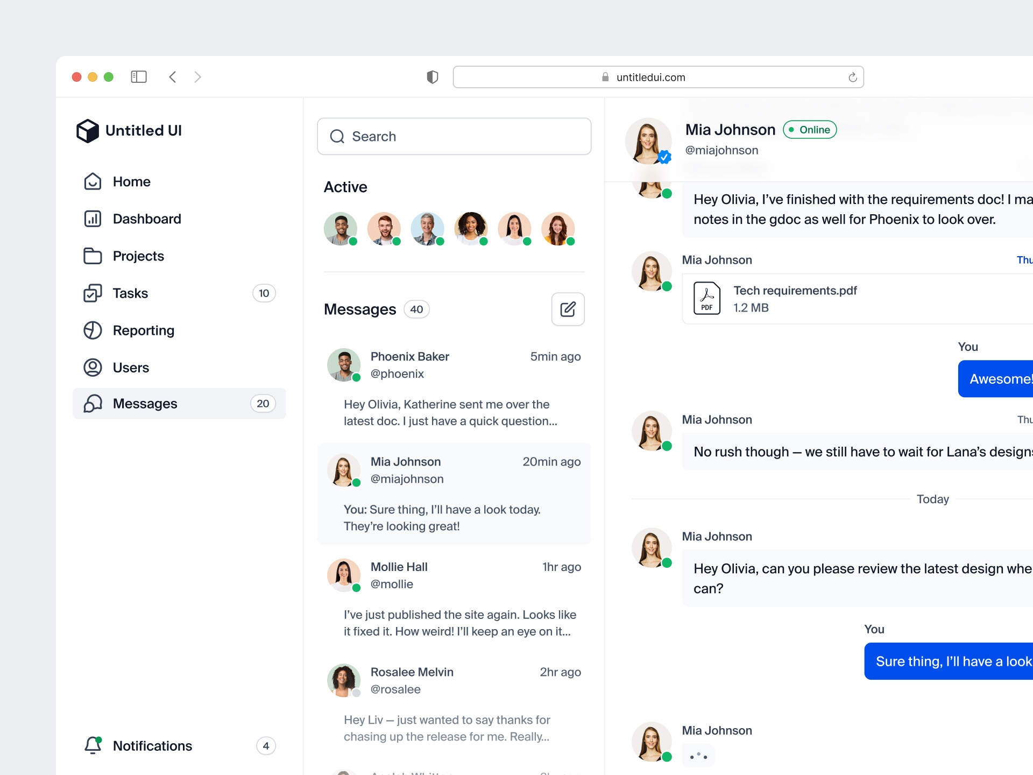Go to Dashboard page
This screenshot has width=1033, height=775.
point(146,219)
